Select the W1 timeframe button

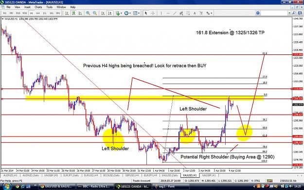coord(52,13)
